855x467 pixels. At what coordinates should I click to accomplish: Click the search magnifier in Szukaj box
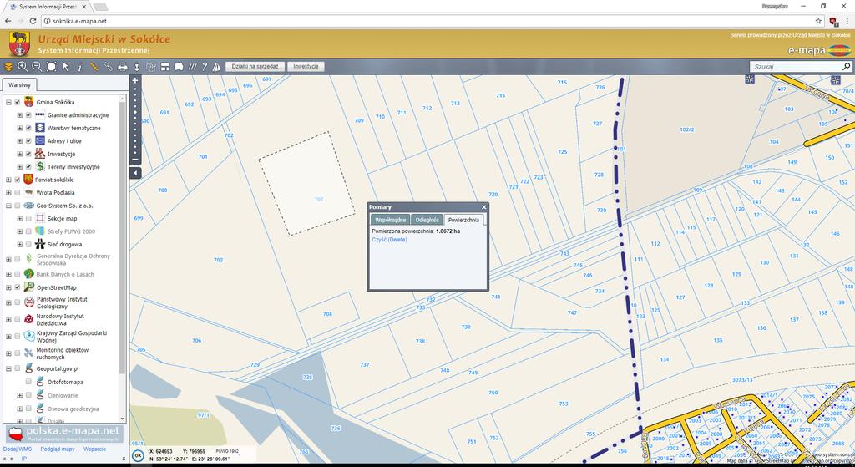pyautogui.click(x=847, y=67)
